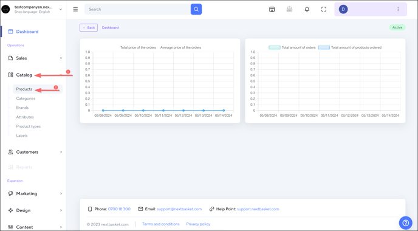The height and width of the screenshot is (231, 418).
Task: Open Labels in Catalog submenu
Action: tap(22, 136)
